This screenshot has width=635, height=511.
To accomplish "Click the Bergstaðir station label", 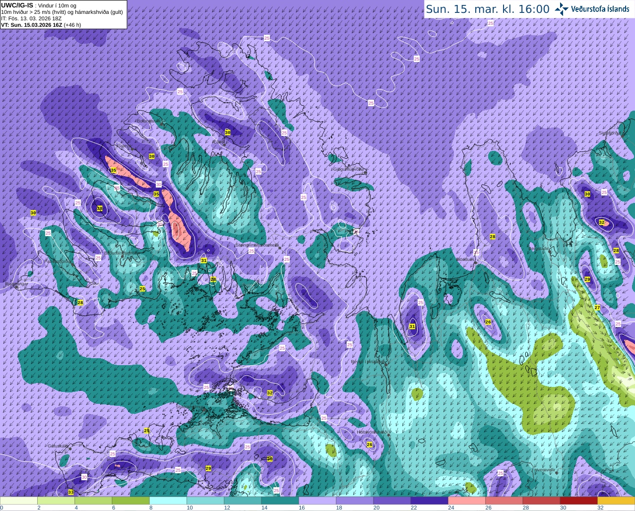I will pos(539,249).
